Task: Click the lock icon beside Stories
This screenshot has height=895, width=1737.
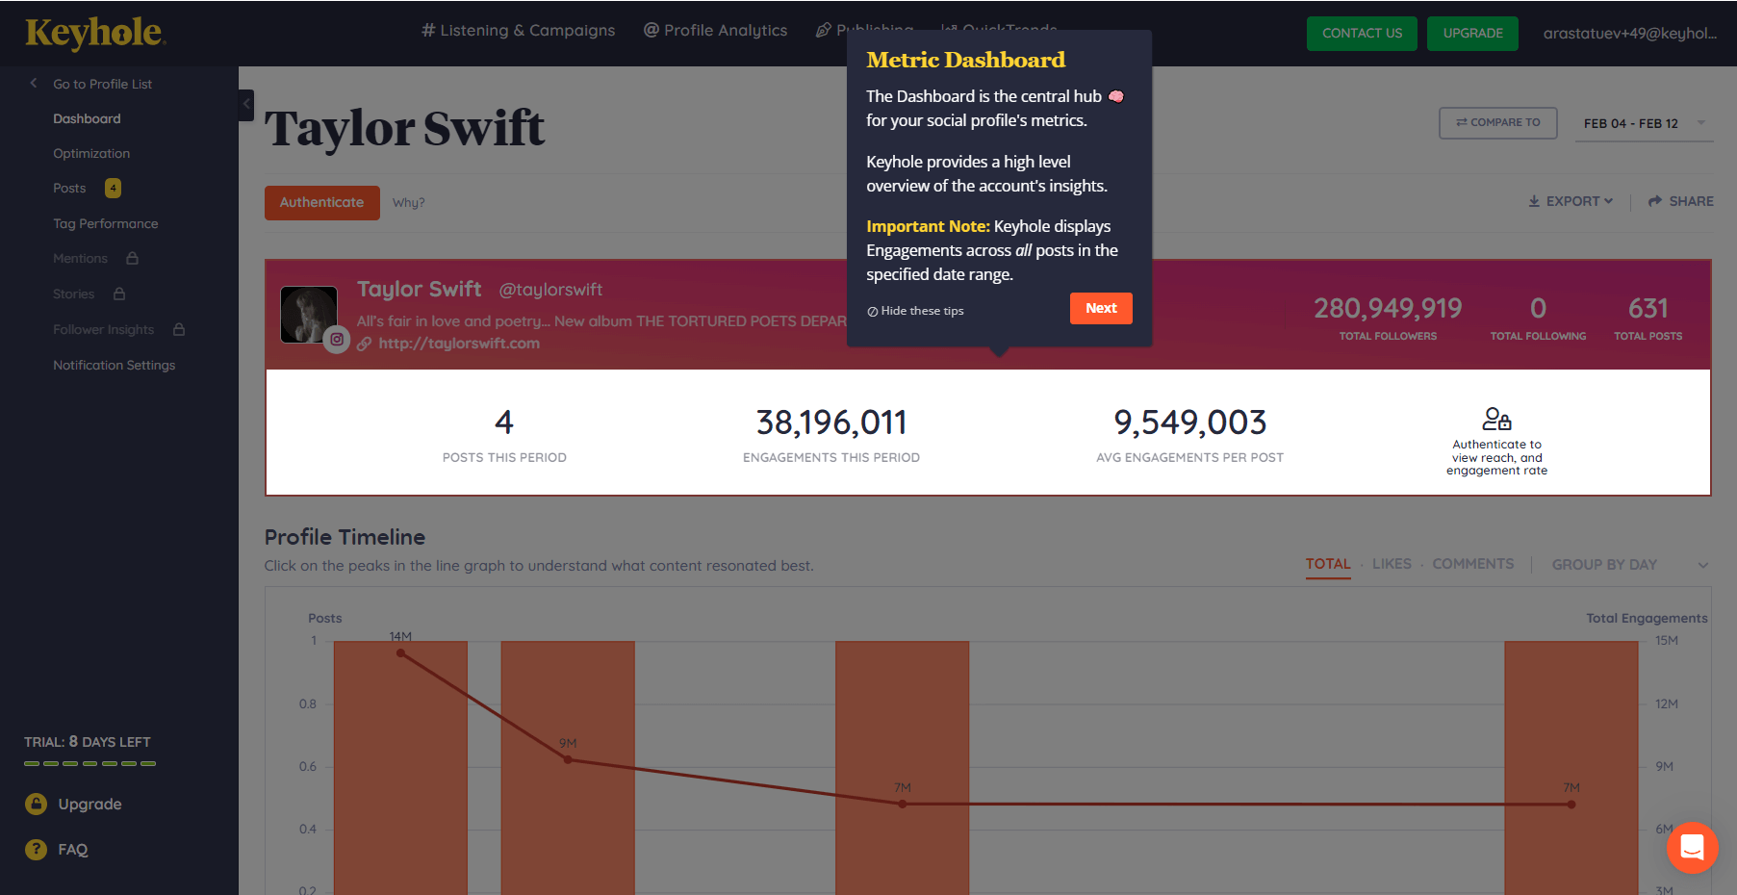Action: (x=119, y=294)
